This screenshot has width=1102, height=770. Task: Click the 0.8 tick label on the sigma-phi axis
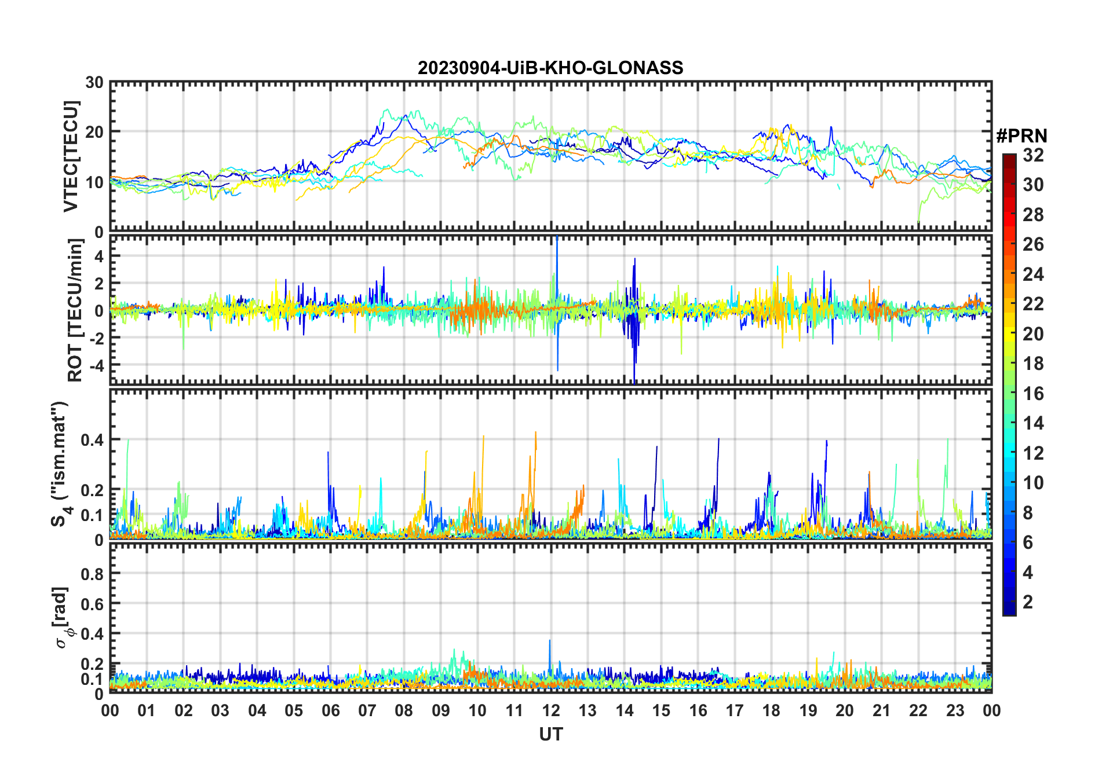point(92,574)
